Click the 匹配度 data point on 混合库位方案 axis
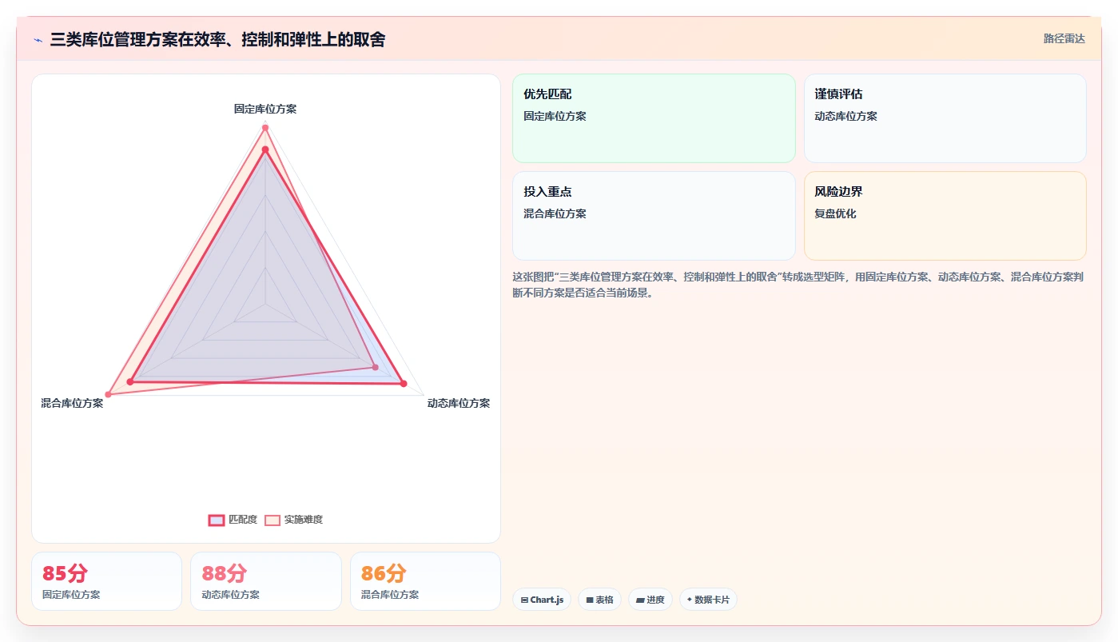1118x642 pixels. click(130, 381)
